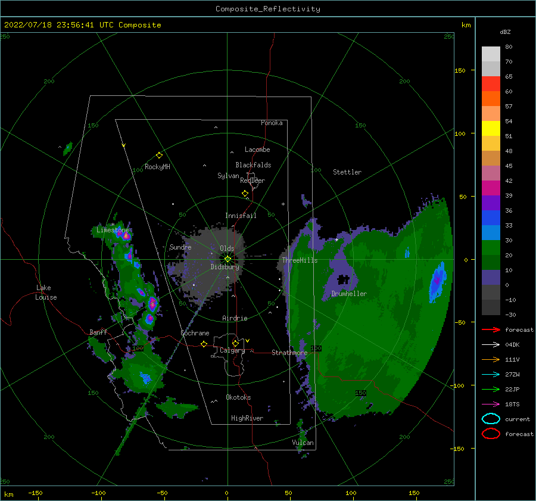Image resolution: width=536 pixels, height=501 pixels.
Task: Click the Didsbury label
Action: tap(225, 267)
